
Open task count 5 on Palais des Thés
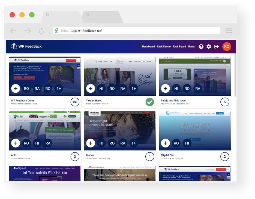225,102
